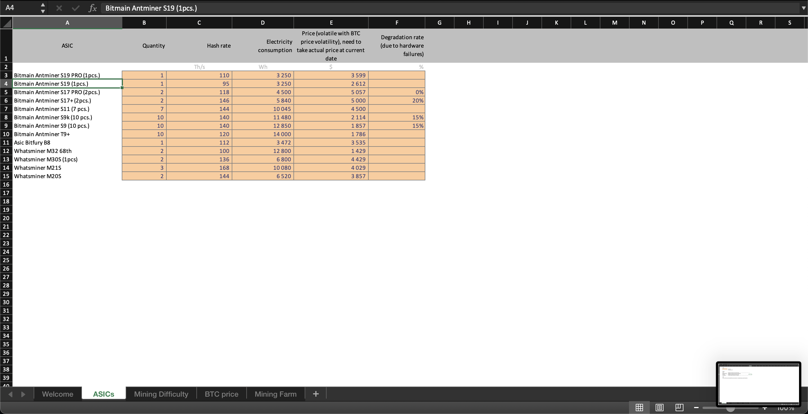The width and height of the screenshot is (808, 414).
Task: Click cell Asic Bitfury B8
Action: 67,143
